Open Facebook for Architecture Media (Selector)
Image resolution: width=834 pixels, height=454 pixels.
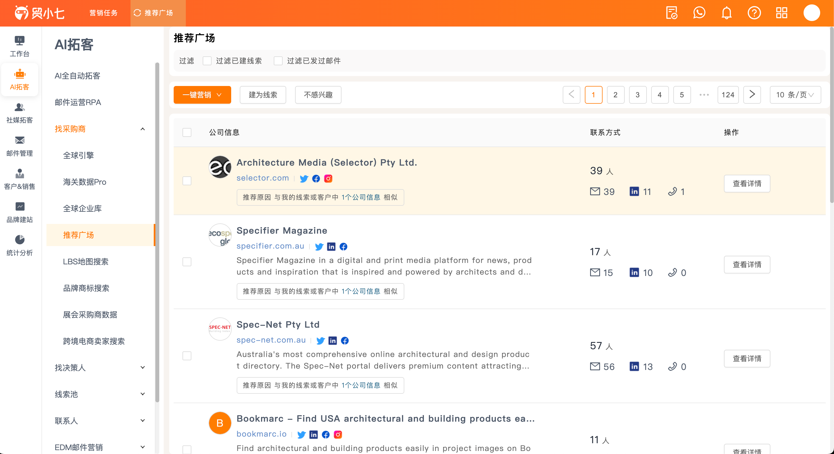[x=316, y=178]
